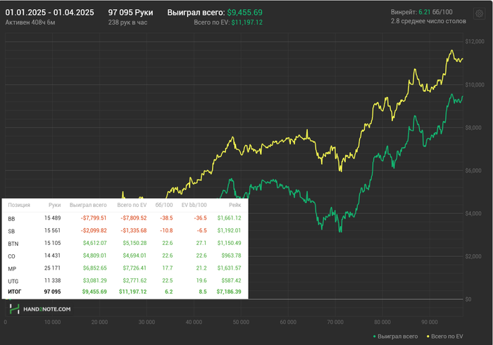Open the 01.01.2025 - 01.04.2025 date range
This screenshot has width=493, height=345.
48,13
